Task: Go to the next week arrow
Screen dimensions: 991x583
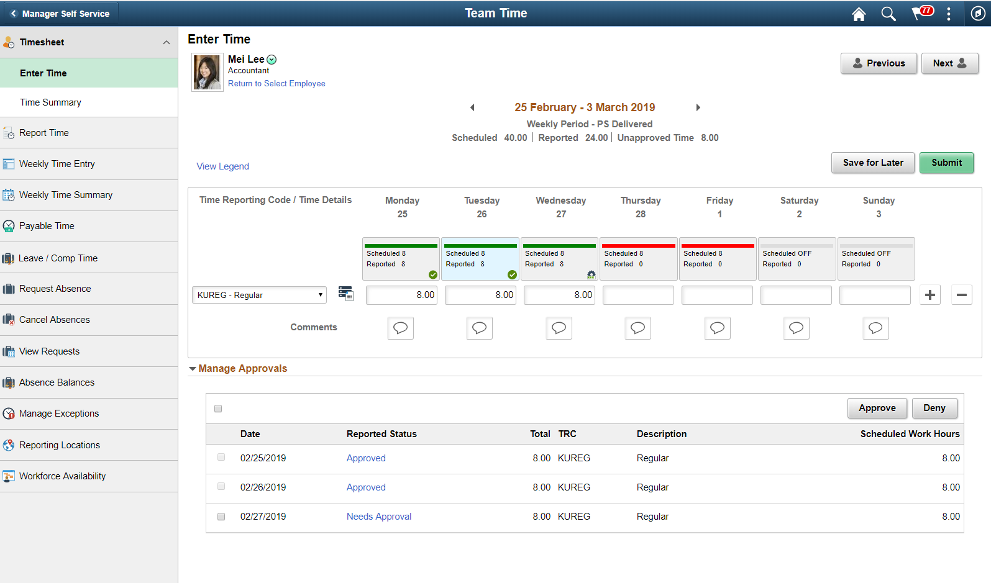Action: [x=698, y=107]
